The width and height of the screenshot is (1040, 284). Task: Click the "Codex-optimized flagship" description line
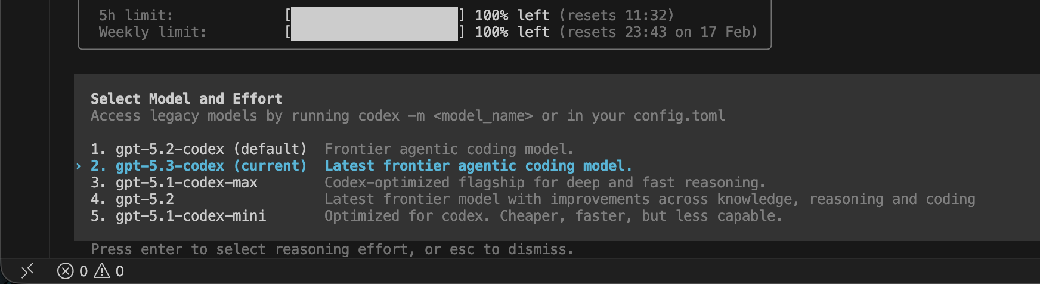(x=544, y=183)
